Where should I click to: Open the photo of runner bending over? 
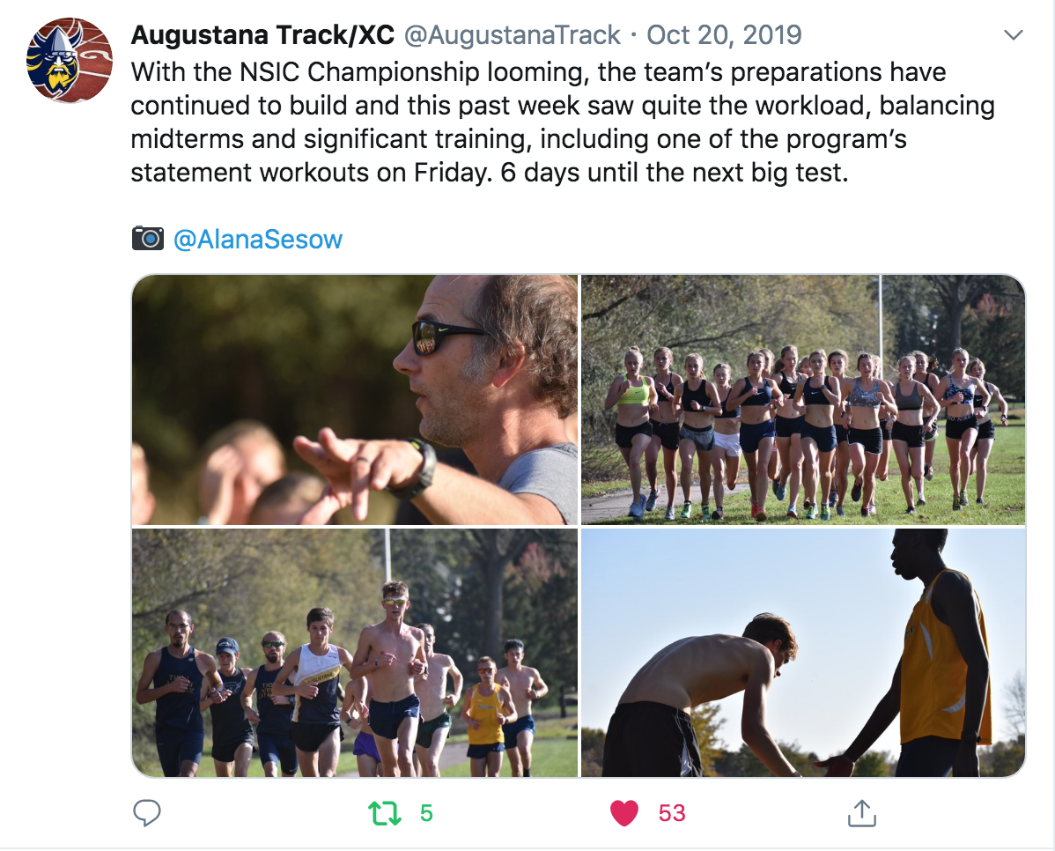tap(803, 653)
